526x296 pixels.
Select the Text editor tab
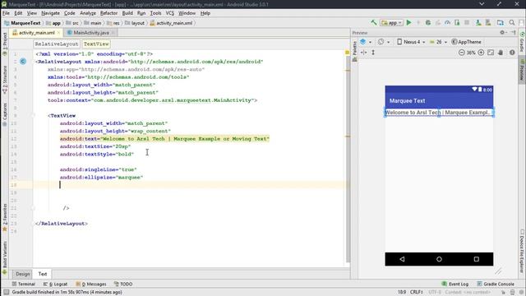pos(43,274)
